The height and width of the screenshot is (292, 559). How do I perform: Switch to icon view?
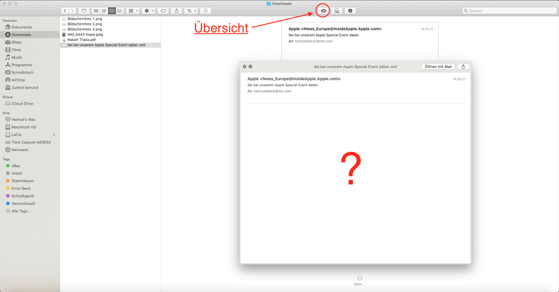tap(96, 11)
